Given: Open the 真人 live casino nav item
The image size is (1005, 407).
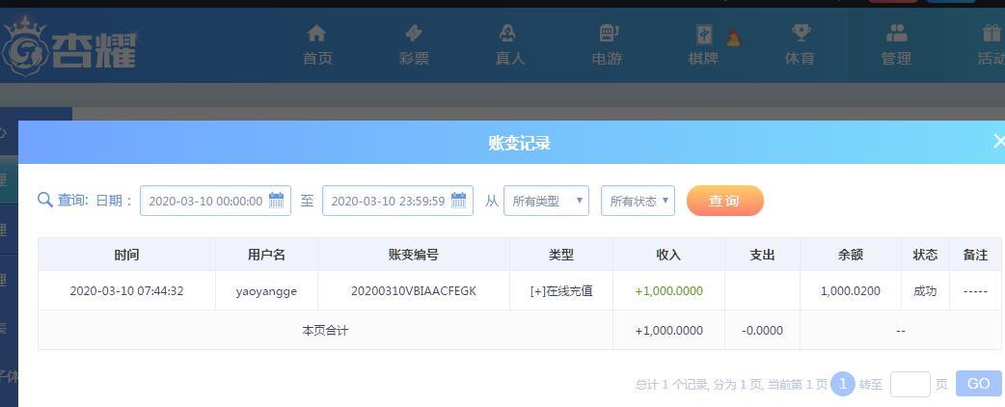Looking at the screenshot, I should tap(509, 45).
